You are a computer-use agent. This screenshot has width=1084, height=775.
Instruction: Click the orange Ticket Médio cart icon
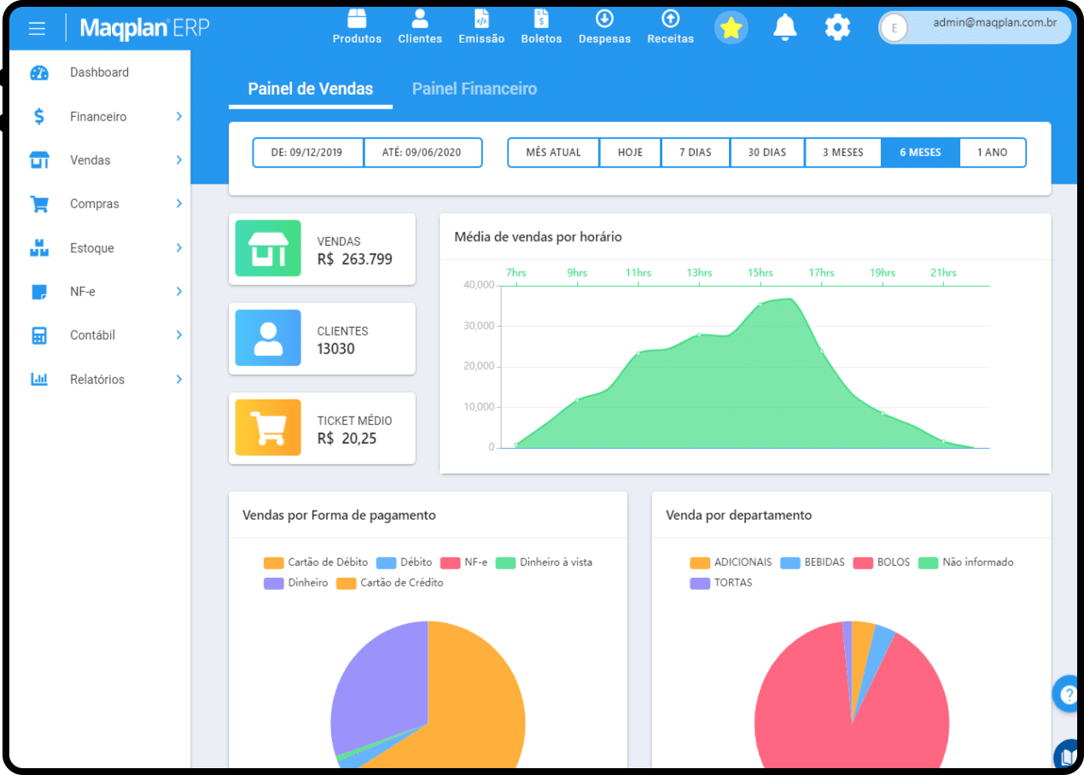[268, 428]
